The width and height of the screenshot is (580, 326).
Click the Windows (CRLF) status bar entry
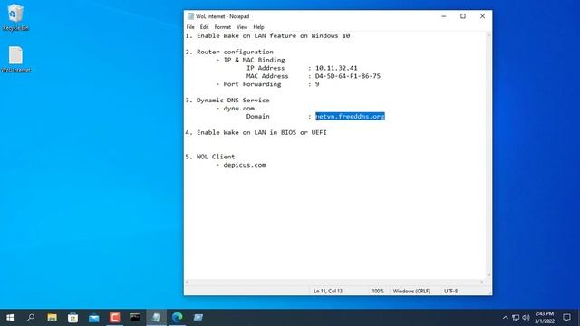point(411,292)
